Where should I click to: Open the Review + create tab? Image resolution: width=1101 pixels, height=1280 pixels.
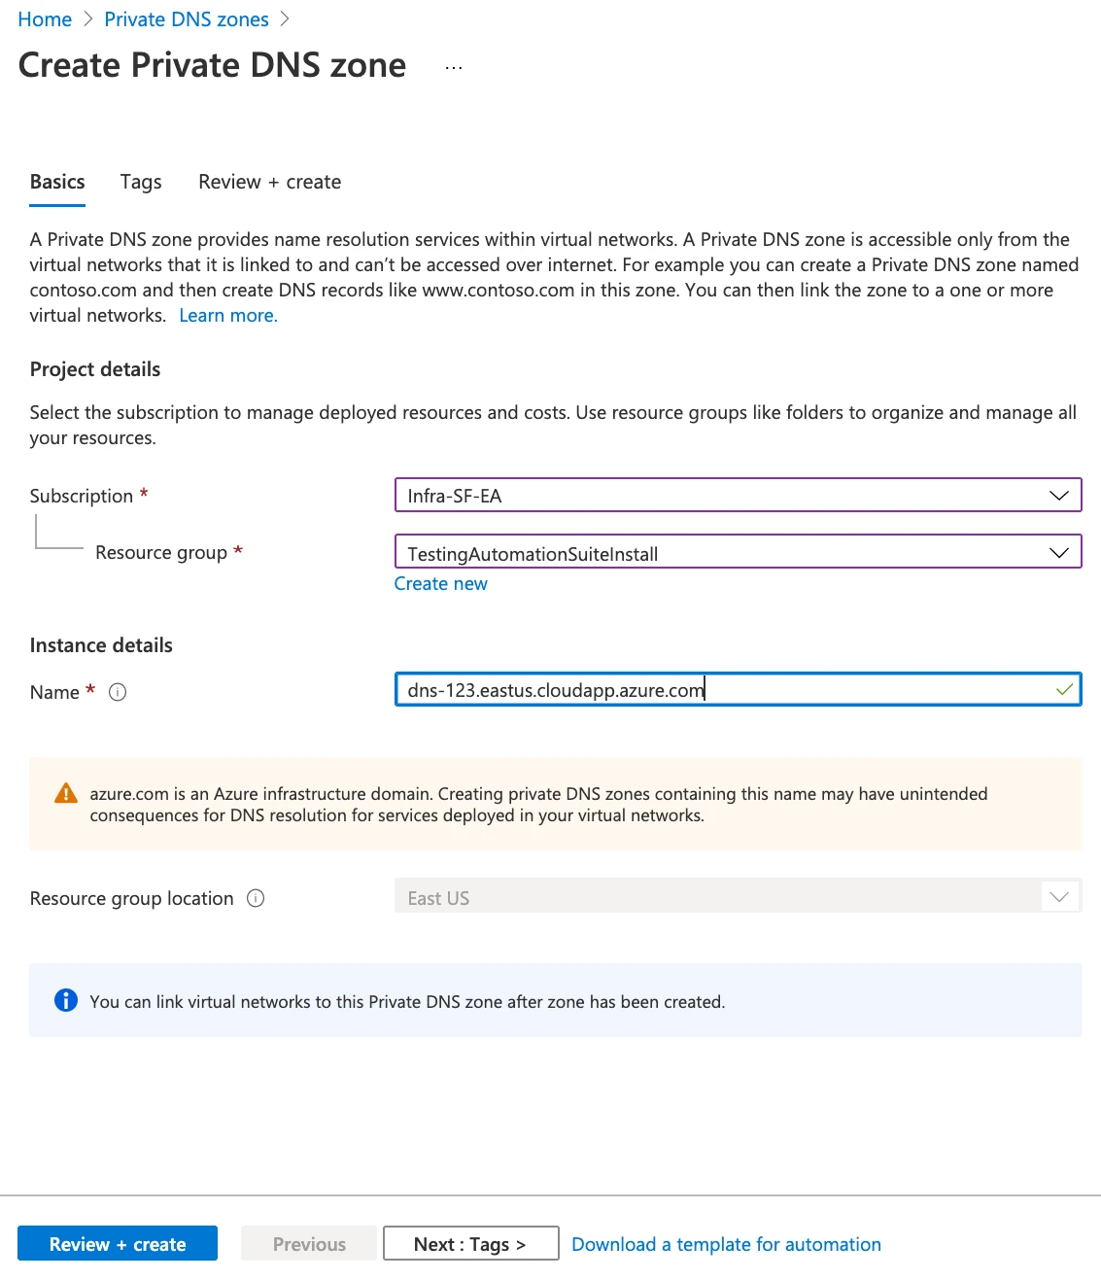click(270, 182)
